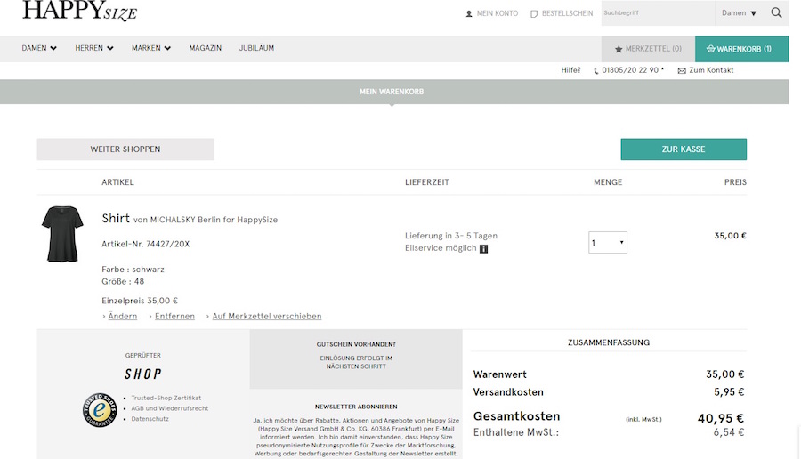Screen dimensions: 801x459
Task: Go to the Magazin page
Action: [205, 48]
